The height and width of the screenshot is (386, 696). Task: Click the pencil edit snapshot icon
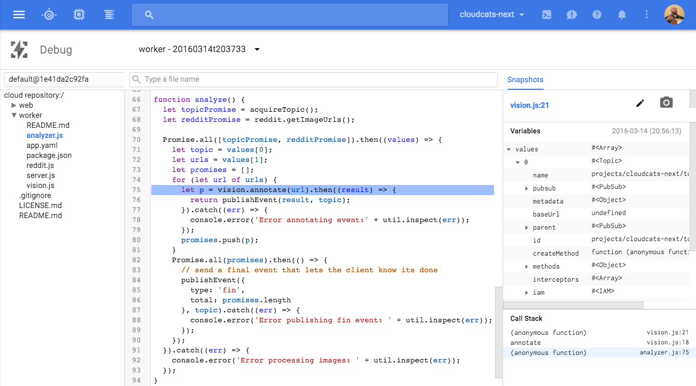[640, 103]
